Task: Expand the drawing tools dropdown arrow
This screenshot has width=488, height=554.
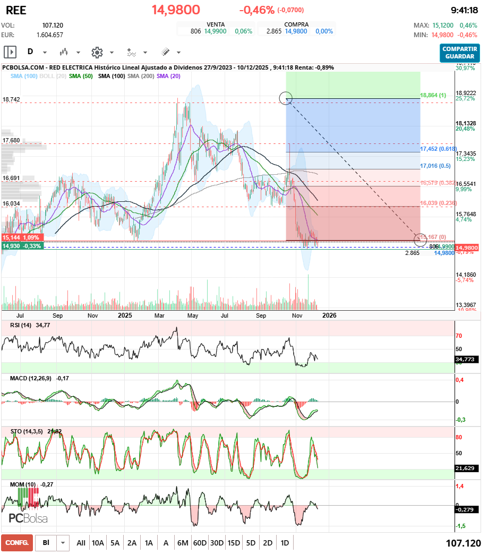Action: point(178,53)
